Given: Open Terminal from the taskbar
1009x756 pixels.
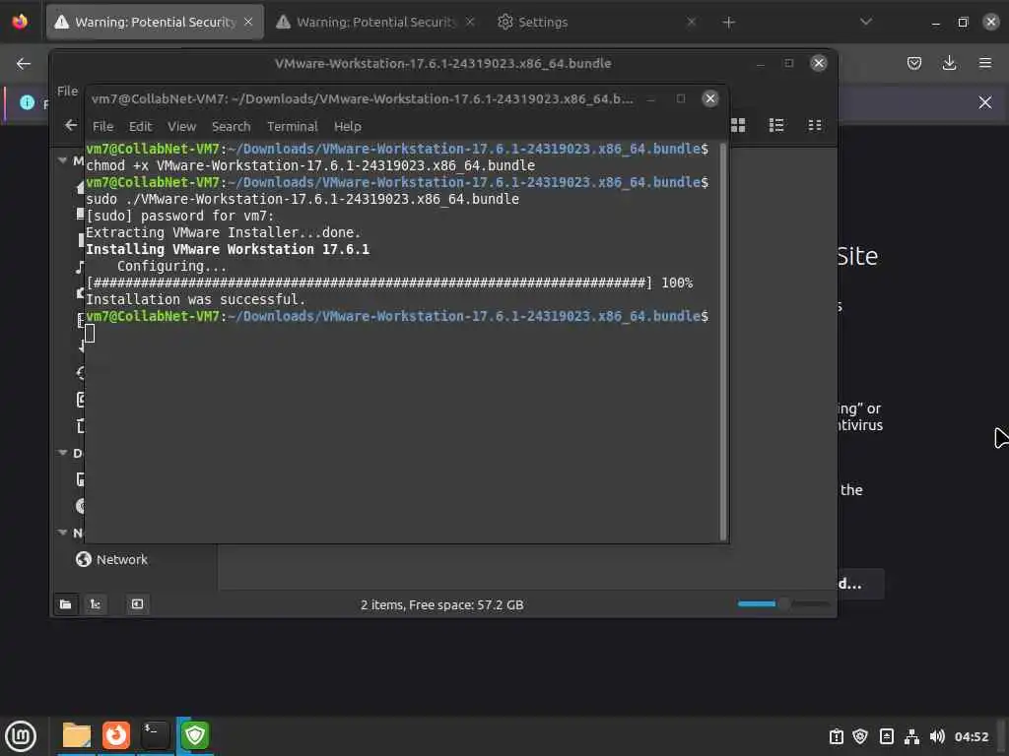Looking at the screenshot, I should pyautogui.click(x=155, y=735).
